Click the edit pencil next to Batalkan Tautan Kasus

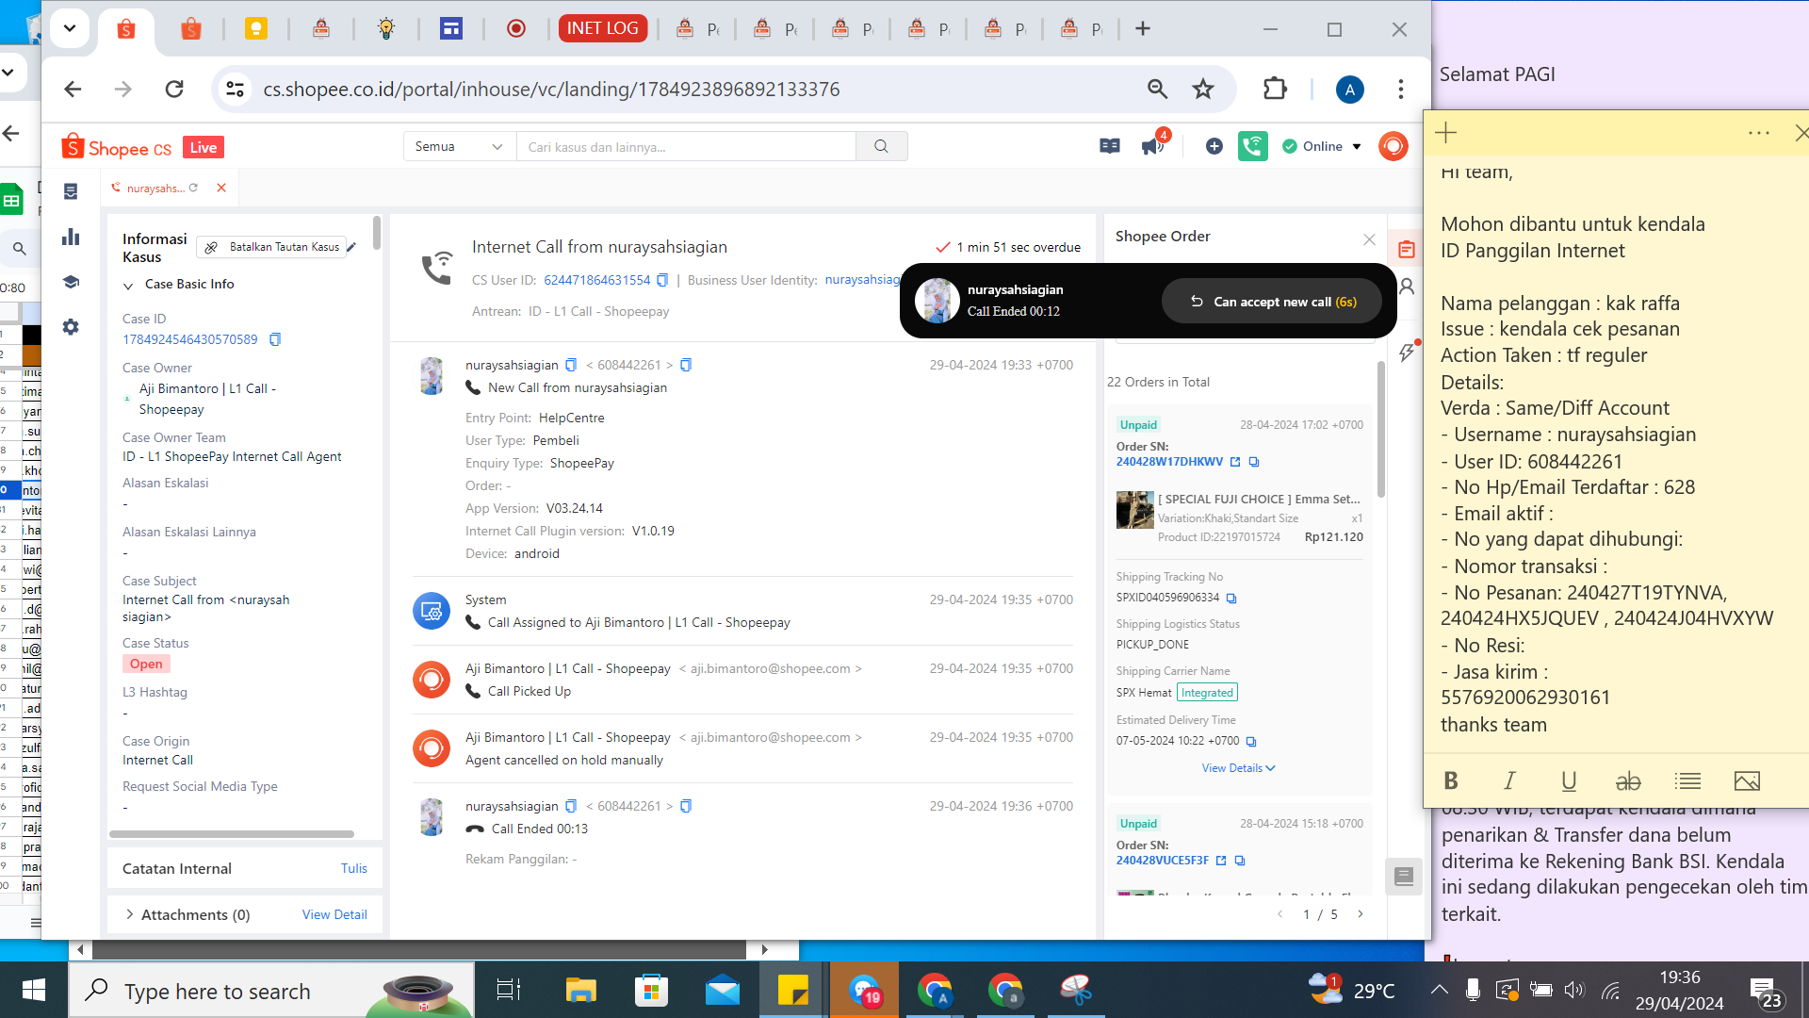pos(351,247)
